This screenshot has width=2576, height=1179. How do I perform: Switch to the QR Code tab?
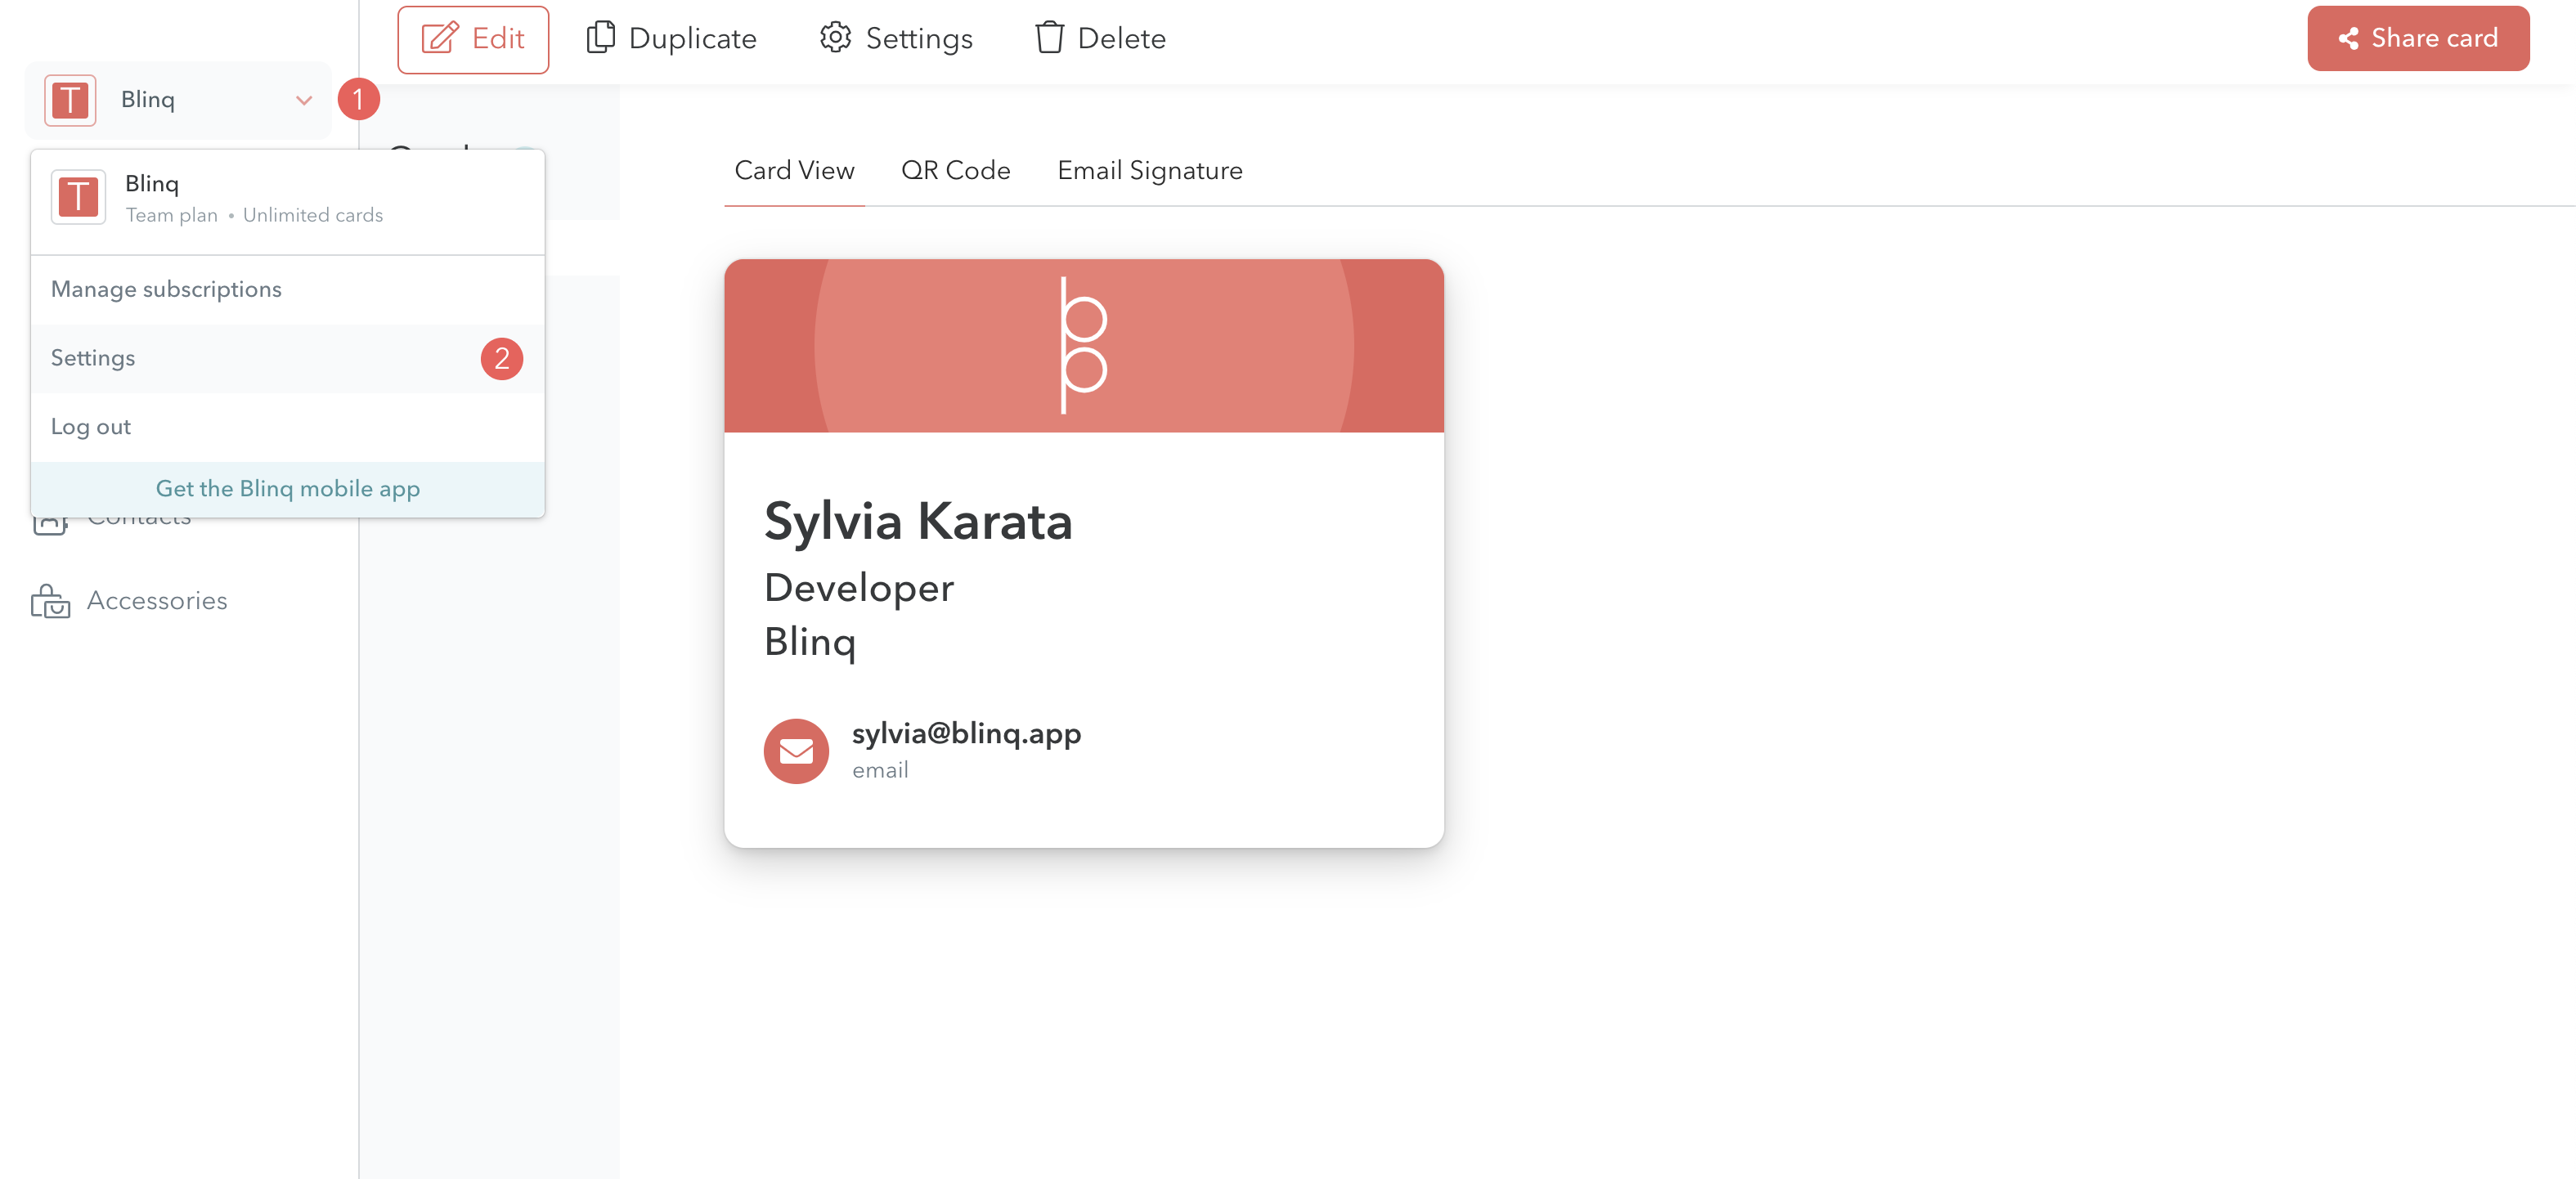point(956,171)
